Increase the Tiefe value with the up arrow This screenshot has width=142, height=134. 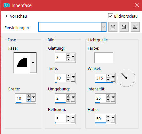tap(68, 76)
